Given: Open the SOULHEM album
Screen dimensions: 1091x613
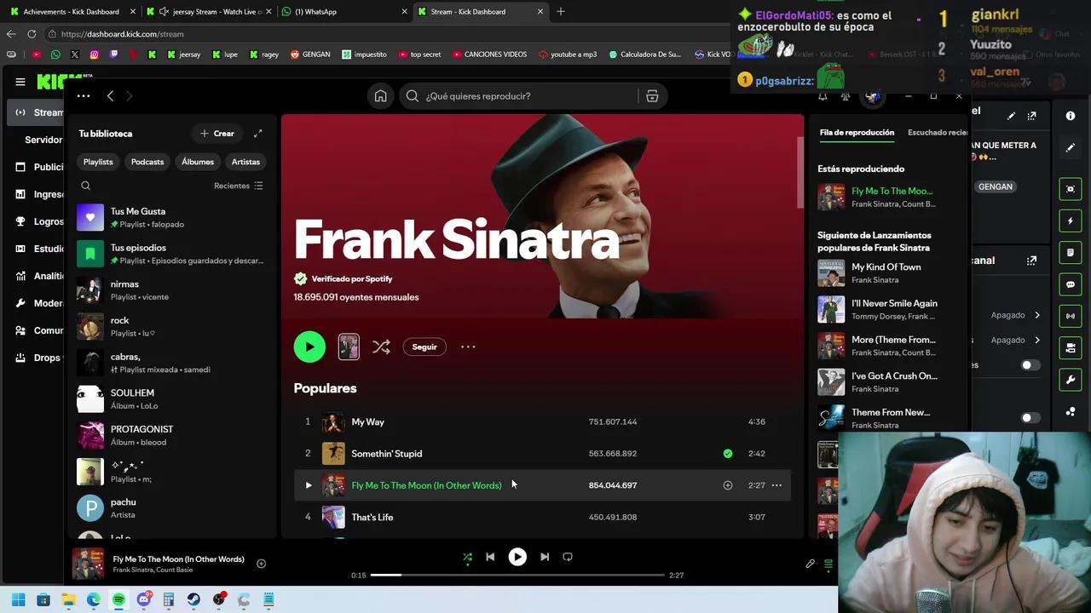Looking at the screenshot, I should tap(170, 399).
